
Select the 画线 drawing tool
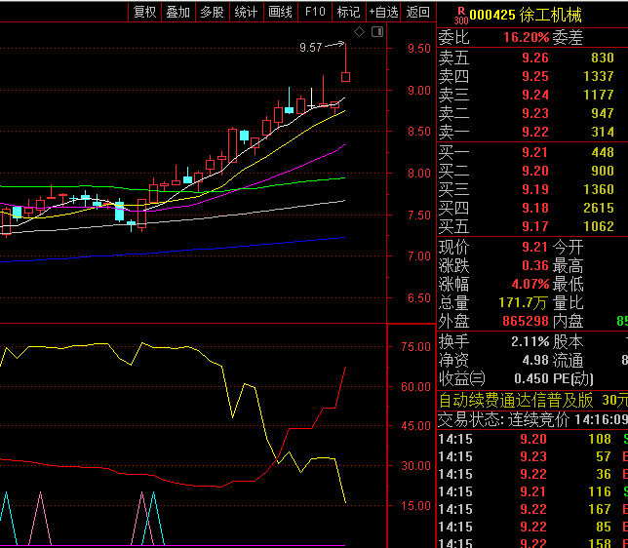(x=280, y=12)
